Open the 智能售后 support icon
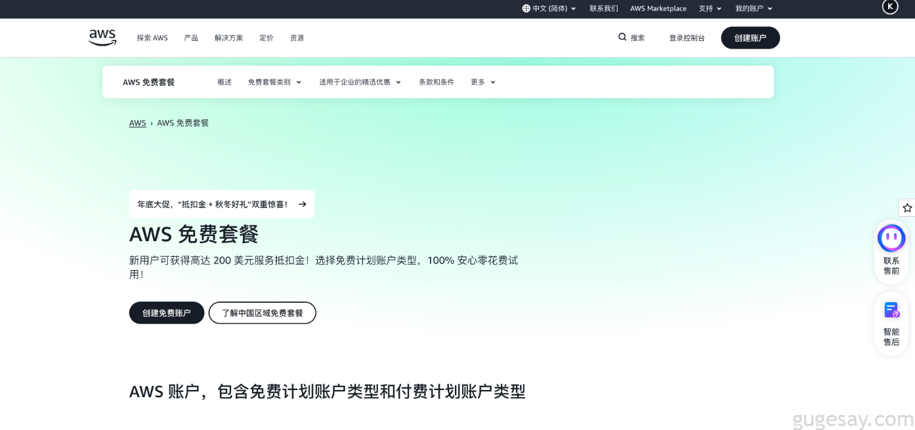Viewport: 915px width, 430px height. coord(891,310)
